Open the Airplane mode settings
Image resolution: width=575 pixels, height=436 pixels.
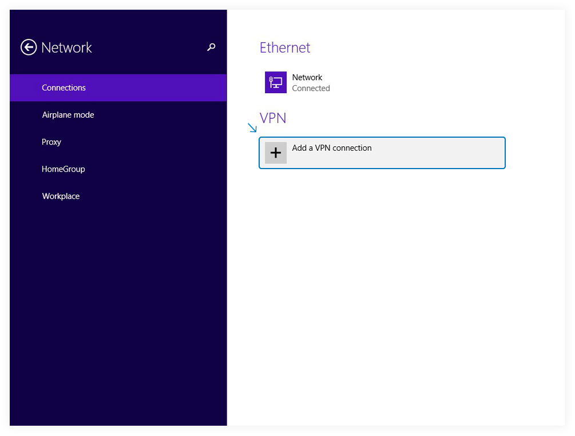118,115
